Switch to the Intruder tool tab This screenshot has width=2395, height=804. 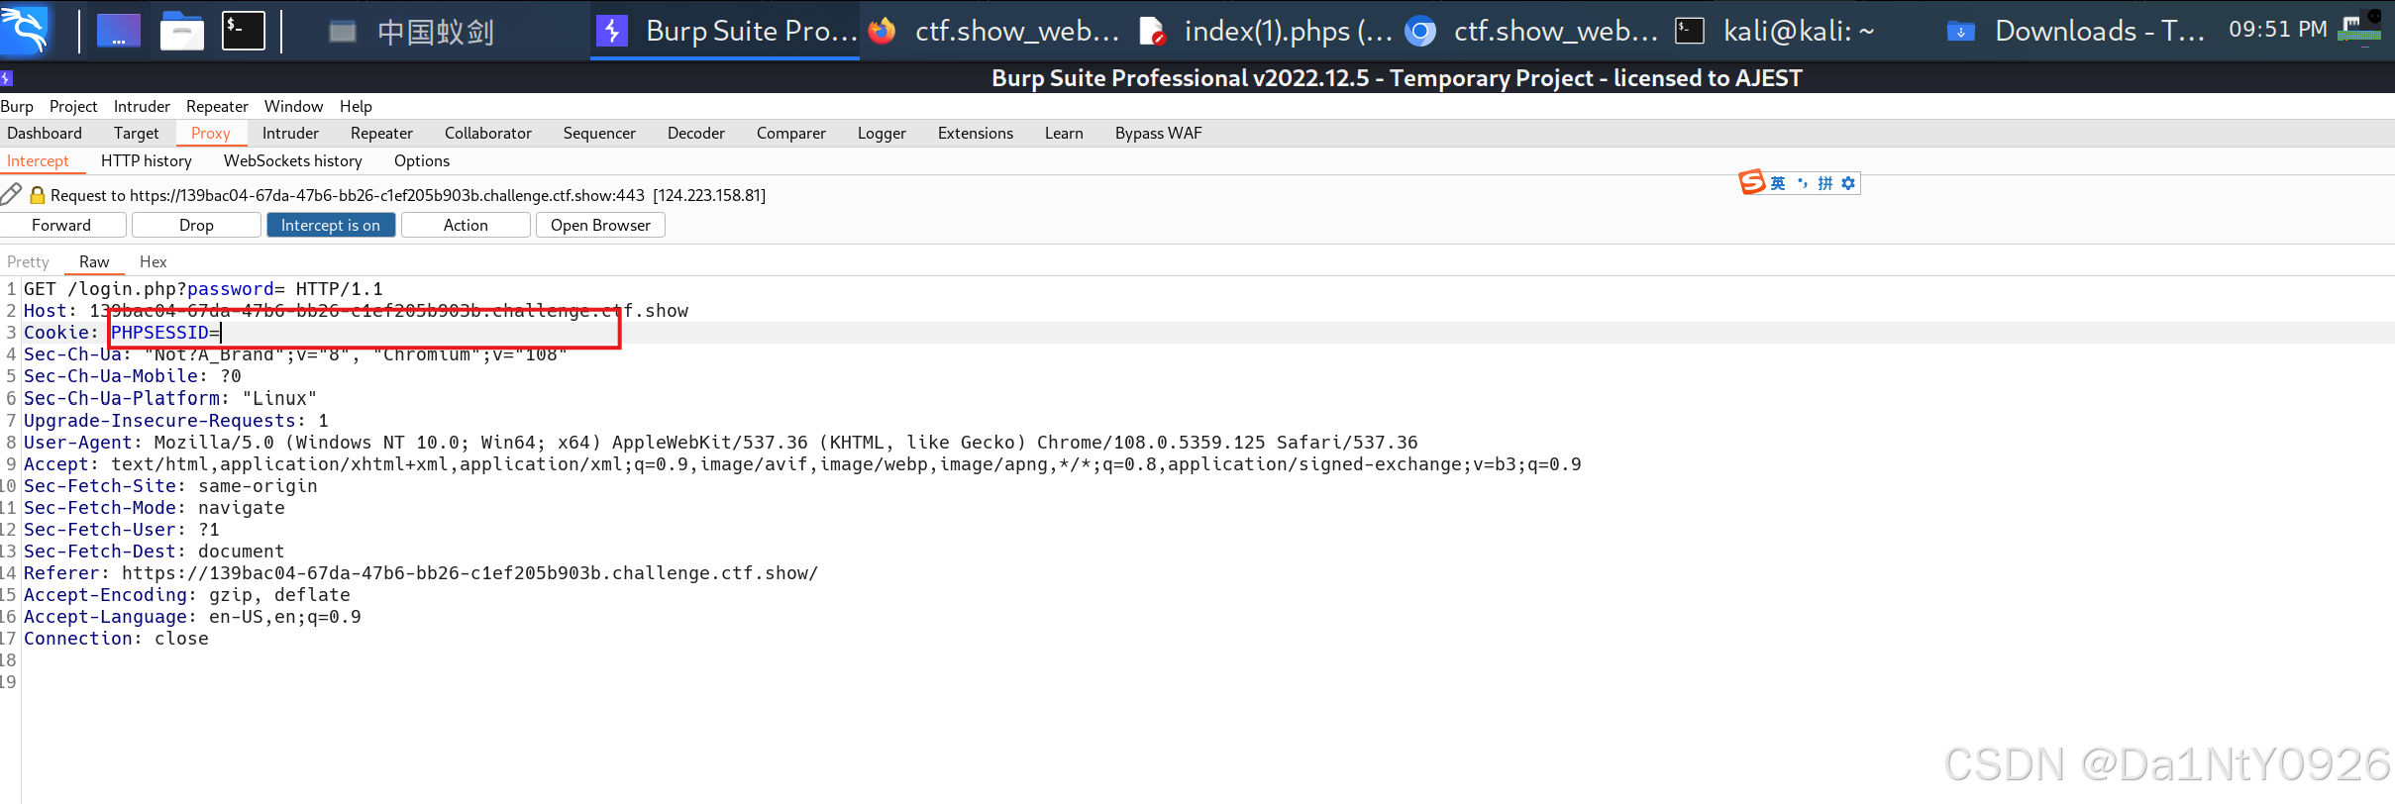(290, 133)
